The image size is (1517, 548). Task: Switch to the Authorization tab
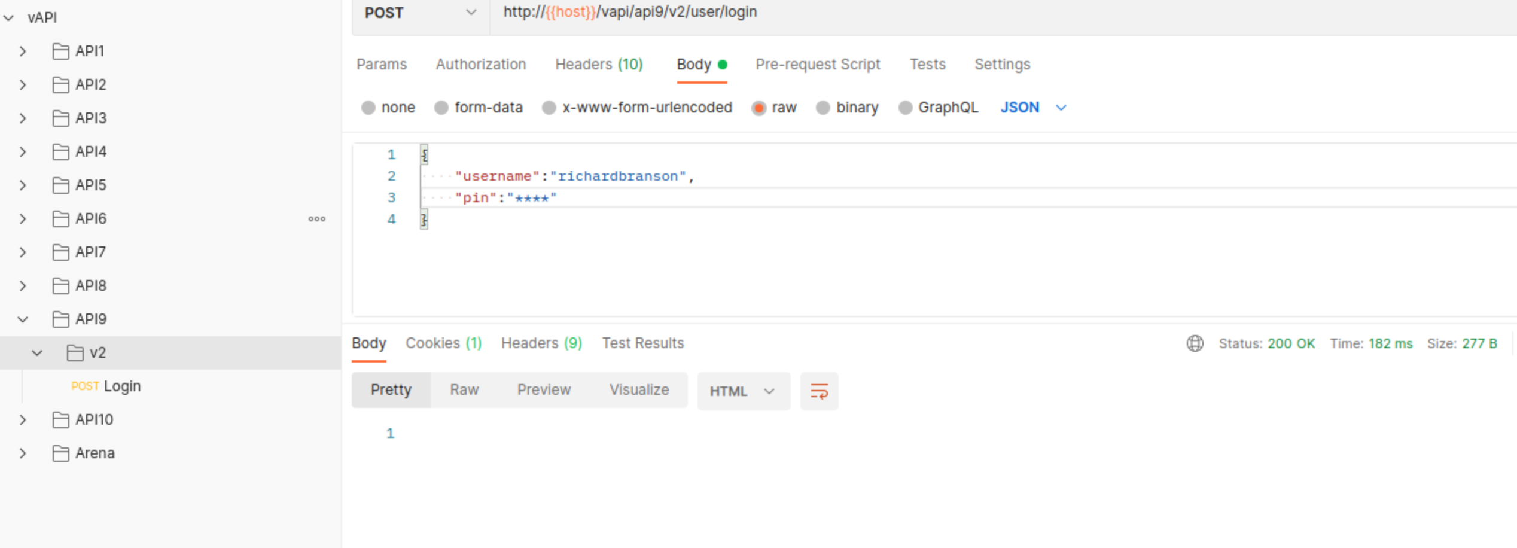pos(480,65)
